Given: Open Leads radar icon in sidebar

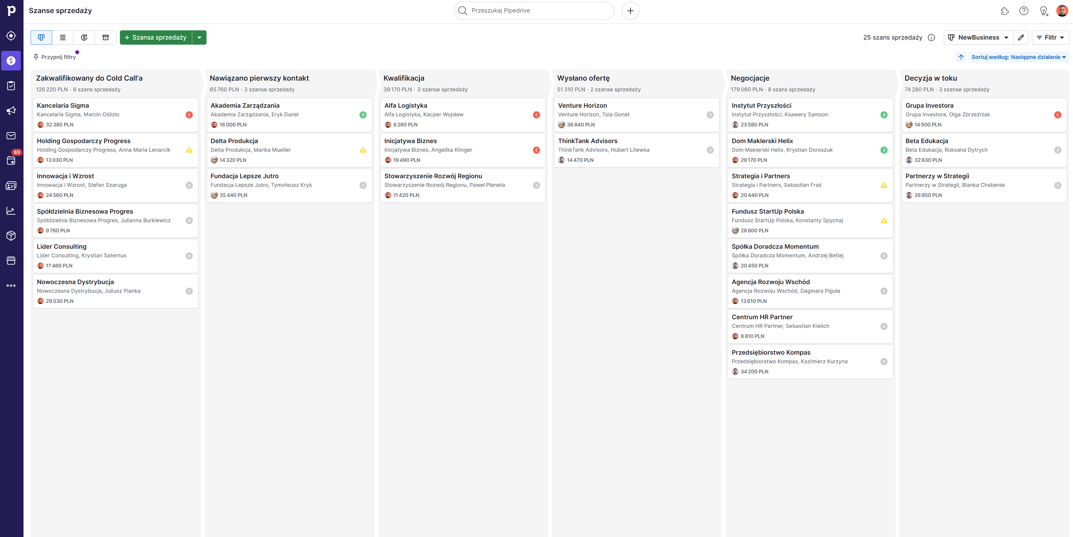Looking at the screenshot, I should (x=11, y=36).
